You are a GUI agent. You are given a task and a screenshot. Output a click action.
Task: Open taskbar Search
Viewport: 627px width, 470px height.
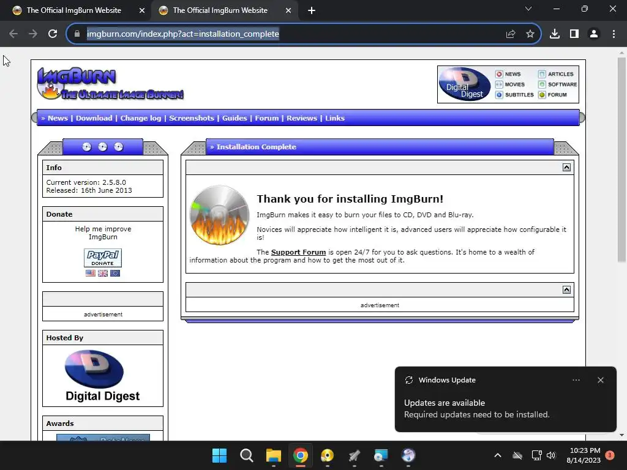(246, 455)
